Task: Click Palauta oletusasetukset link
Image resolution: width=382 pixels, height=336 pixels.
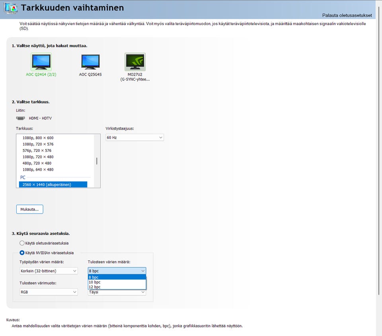Action: pos(347,16)
